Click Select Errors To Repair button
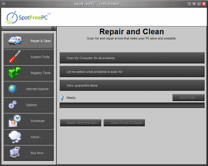Screen dimensions: 208x166 tap(124, 123)
